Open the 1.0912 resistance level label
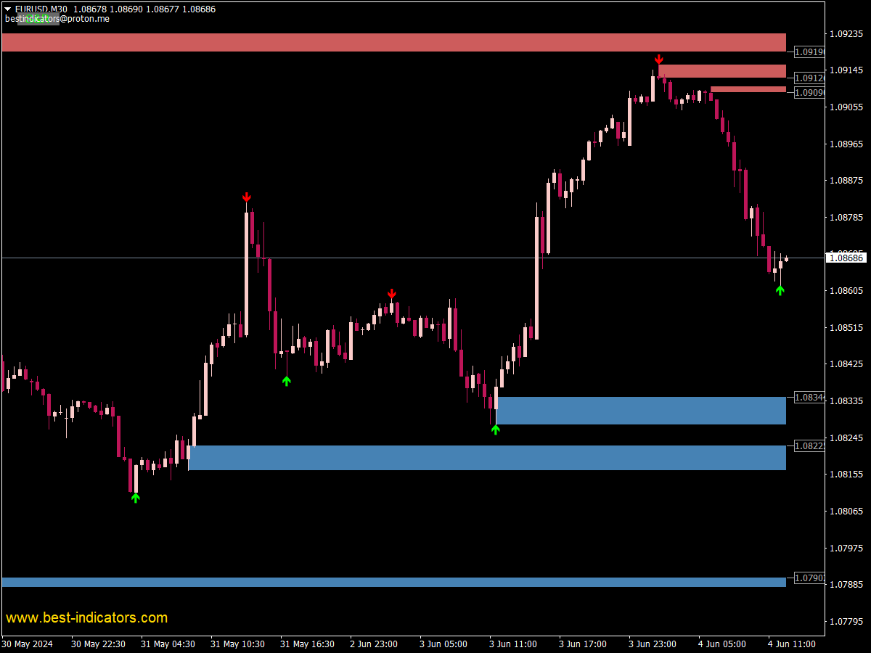The image size is (871, 653). coord(808,77)
